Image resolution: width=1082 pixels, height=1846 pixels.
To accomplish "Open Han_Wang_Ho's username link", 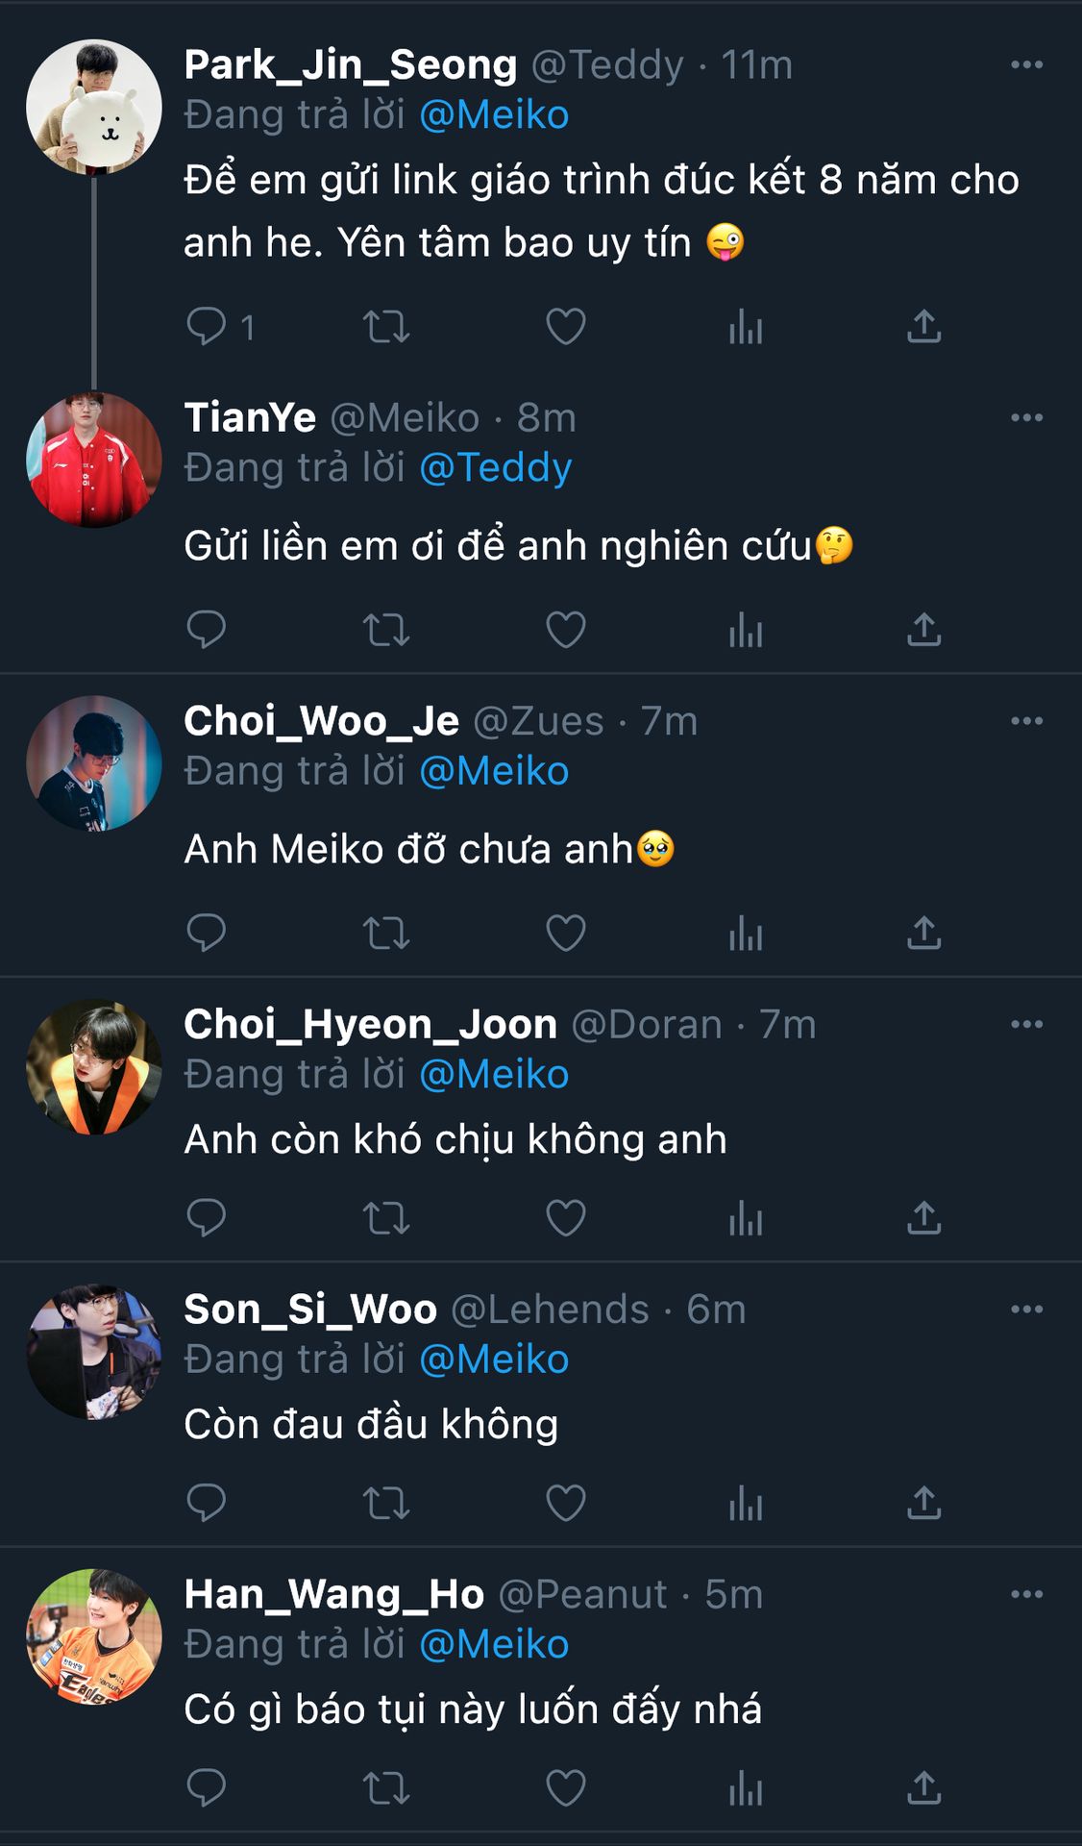I will pyautogui.click(x=582, y=1594).
